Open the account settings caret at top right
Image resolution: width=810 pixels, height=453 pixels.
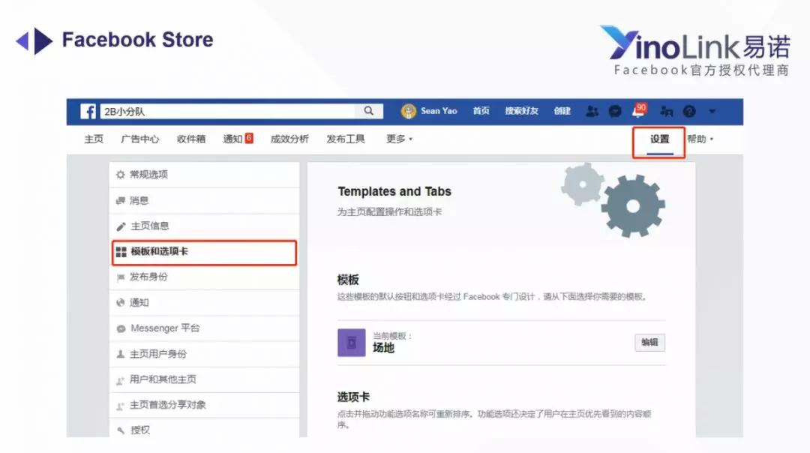pos(711,111)
